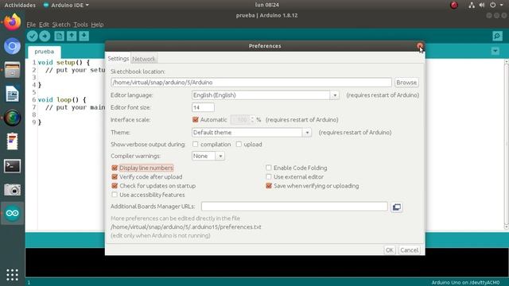Click the red recording indicator in top bar
This screenshot has width=509, height=286.
(x=454, y=5)
